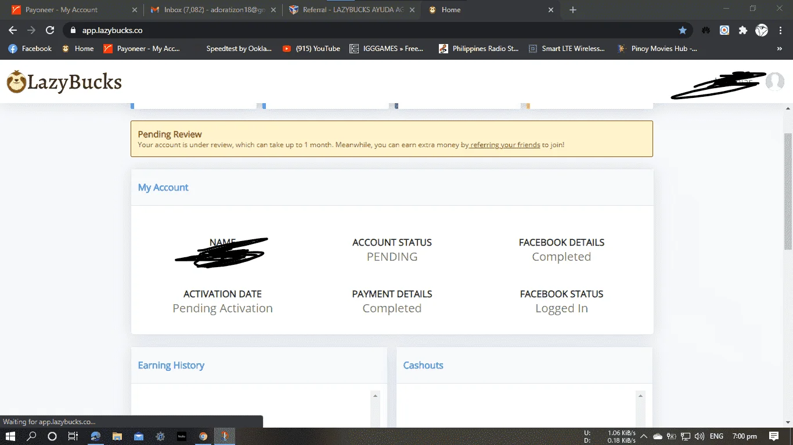Open the Windows Start menu

pyautogui.click(x=10, y=436)
